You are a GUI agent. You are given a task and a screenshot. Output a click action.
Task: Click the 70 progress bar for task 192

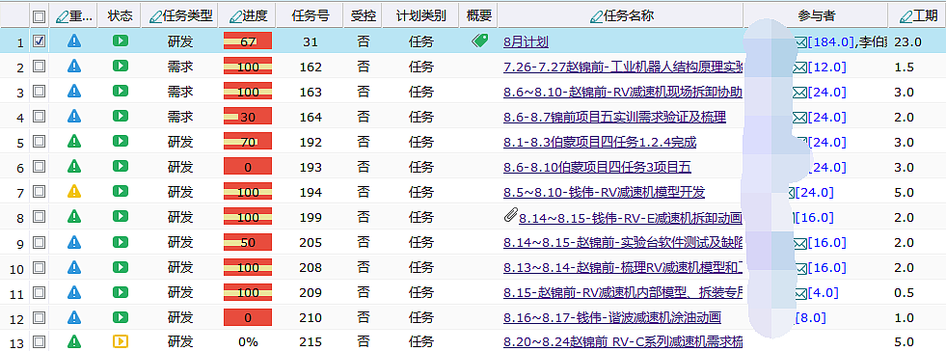(248, 143)
